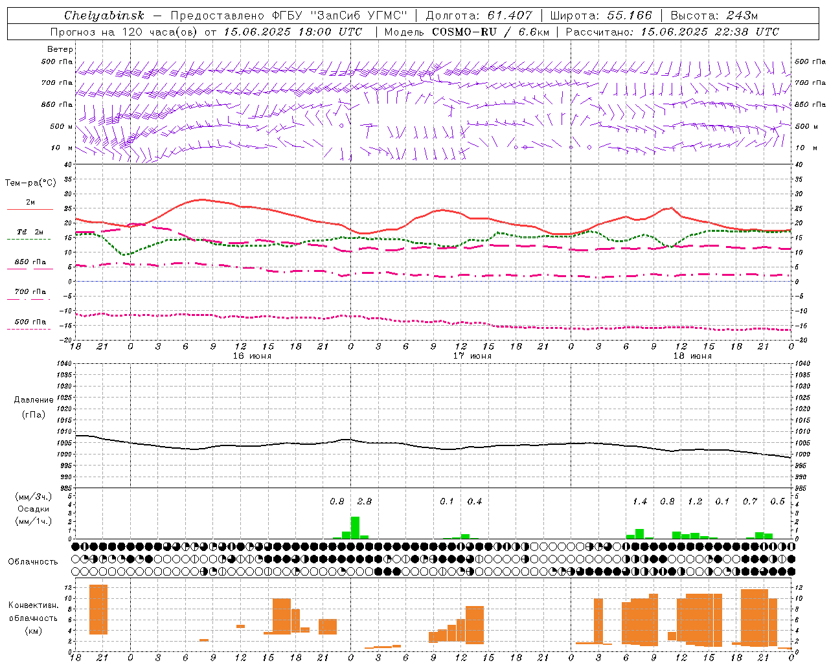Click the '18 июня' date label
The image size is (829, 663).
[x=692, y=356]
